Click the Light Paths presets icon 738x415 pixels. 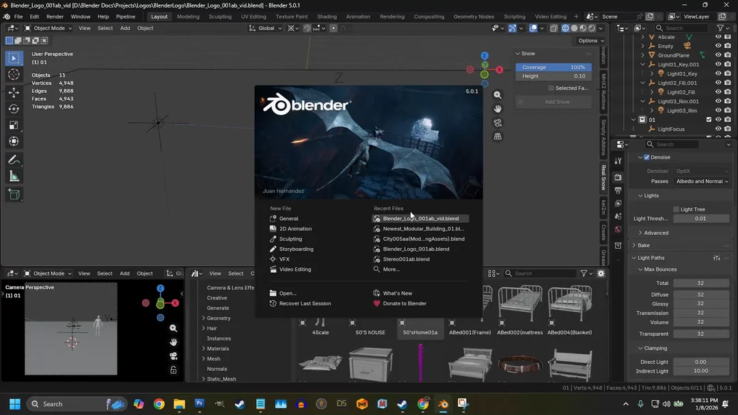(x=716, y=258)
